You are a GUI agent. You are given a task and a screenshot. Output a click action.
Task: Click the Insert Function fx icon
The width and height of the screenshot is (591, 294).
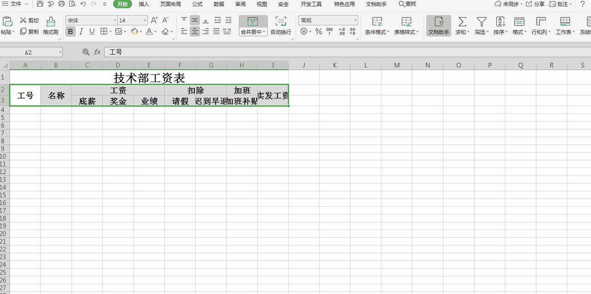point(97,52)
